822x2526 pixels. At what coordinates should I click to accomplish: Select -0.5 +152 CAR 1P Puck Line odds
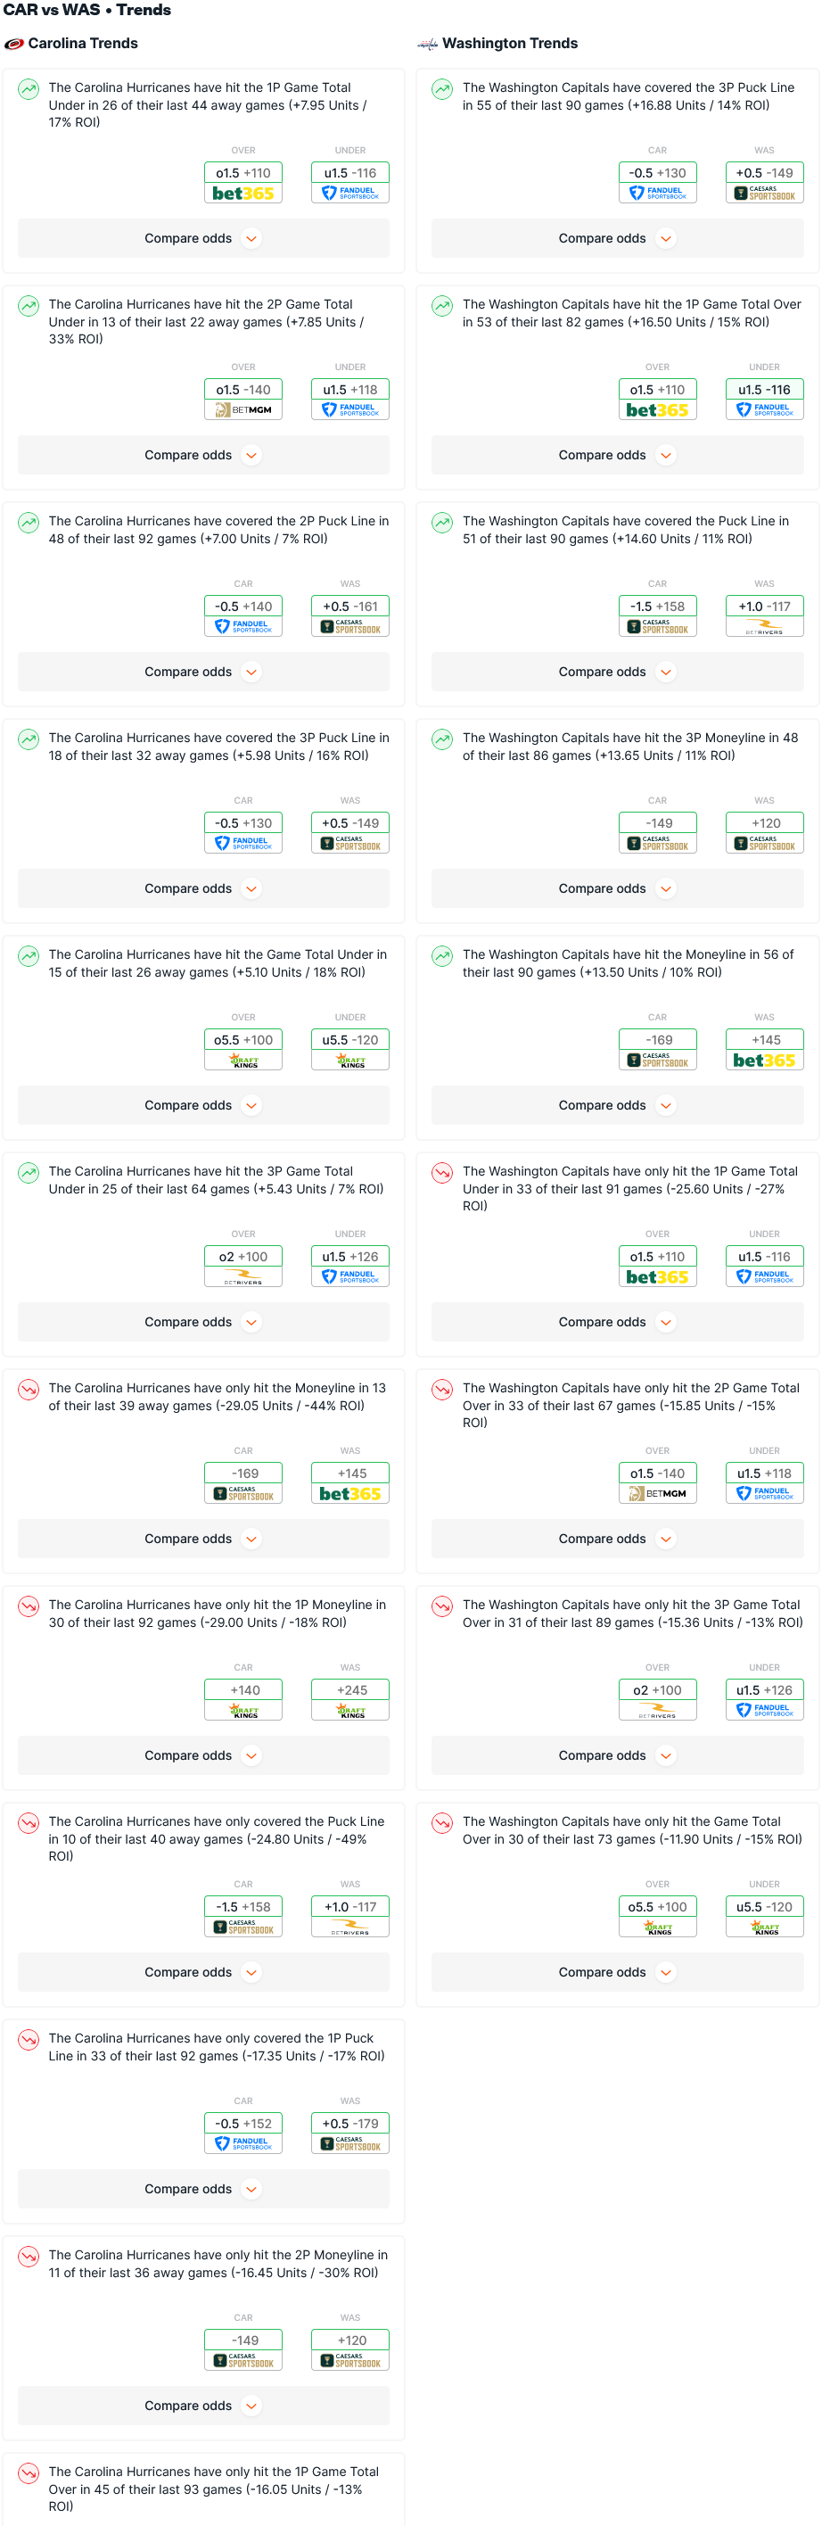point(243,2124)
